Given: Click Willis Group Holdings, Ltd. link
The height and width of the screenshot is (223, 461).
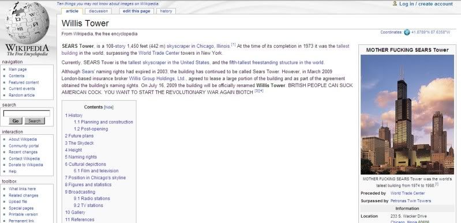Looking at the screenshot, I should pos(158,78).
